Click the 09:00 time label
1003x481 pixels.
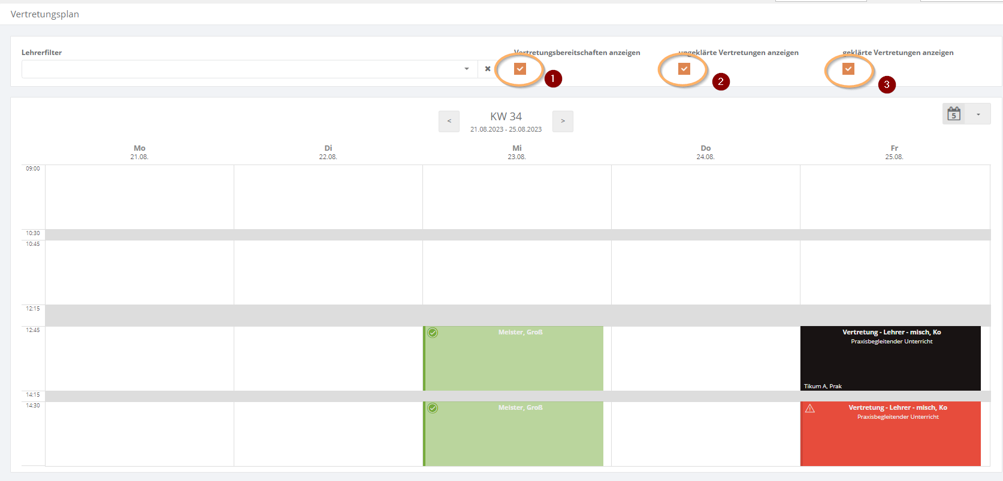click(33, 169)
